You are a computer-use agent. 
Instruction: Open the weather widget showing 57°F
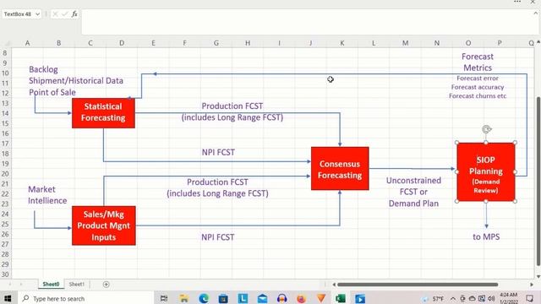pyautogui.click(x=432, y=298)
